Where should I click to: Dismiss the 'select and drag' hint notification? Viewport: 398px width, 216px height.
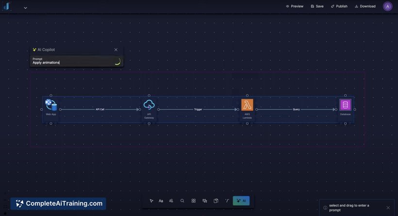pyautogui.click(x=388, y=208)
